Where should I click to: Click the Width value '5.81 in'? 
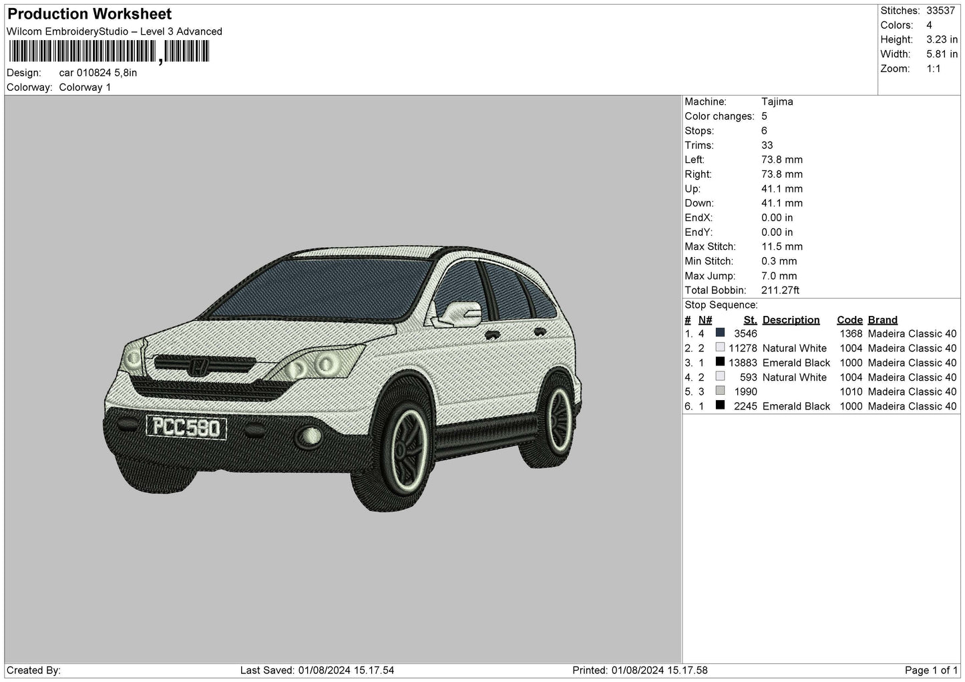[x=942, y=54]
